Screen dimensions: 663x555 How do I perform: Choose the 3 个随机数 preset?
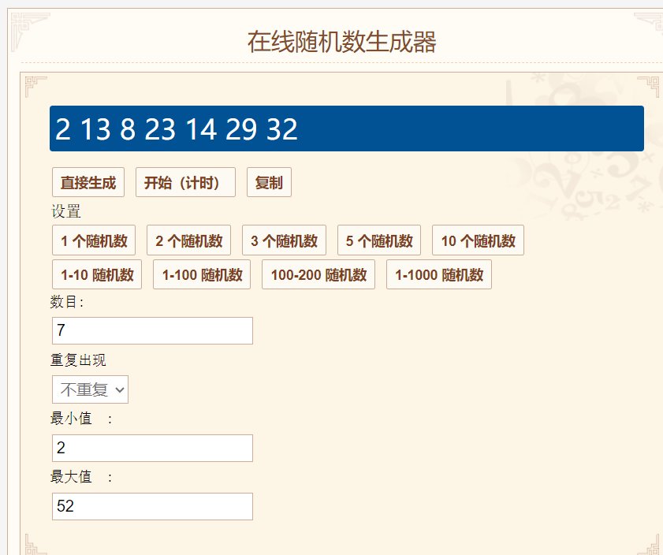pyautogui.click(x=284, y=240)
